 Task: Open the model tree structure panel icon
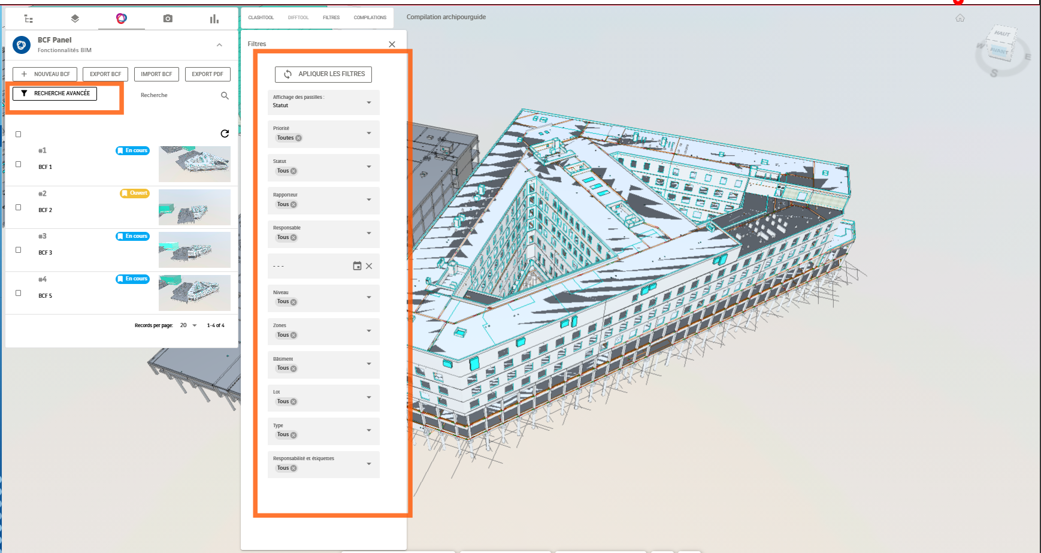point(28,19)
